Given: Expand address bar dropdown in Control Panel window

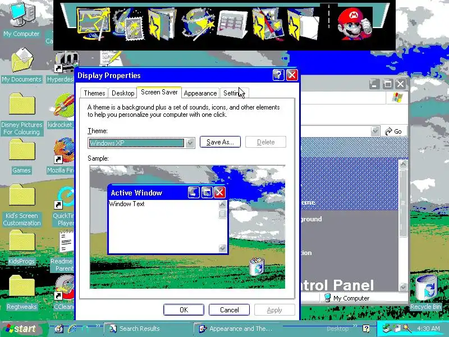Looking at the screenshot, I should (375, 131).
